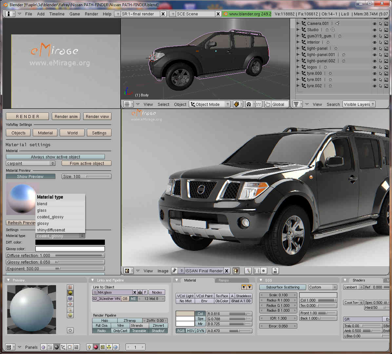Toggle the Traceable render pipeline option
Image resolution: width=392 pixels, height=354 pixels.
tap(139, 331)
